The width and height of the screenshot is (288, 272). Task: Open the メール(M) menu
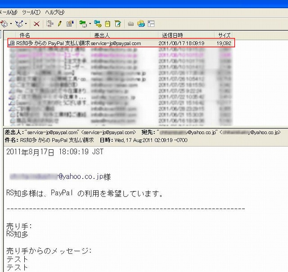click(9, 12)
